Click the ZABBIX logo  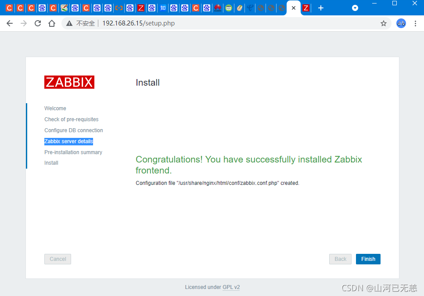click(69, 82)
